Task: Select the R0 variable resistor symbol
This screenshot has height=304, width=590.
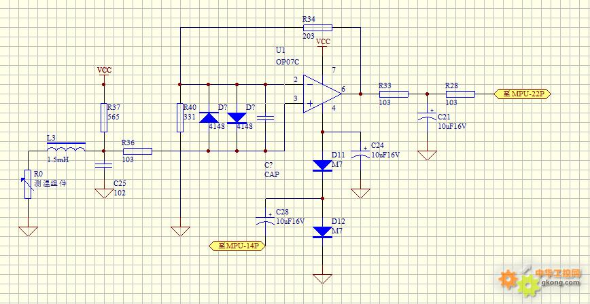Action: point(28,184)
